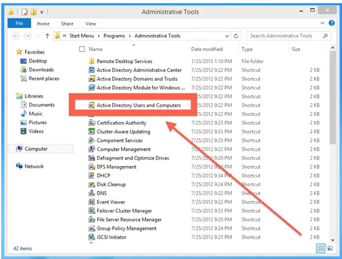This screenshot has height=259, width=342.
Task: Click the iSCSI Initiator icon
Action: (92, 237)
